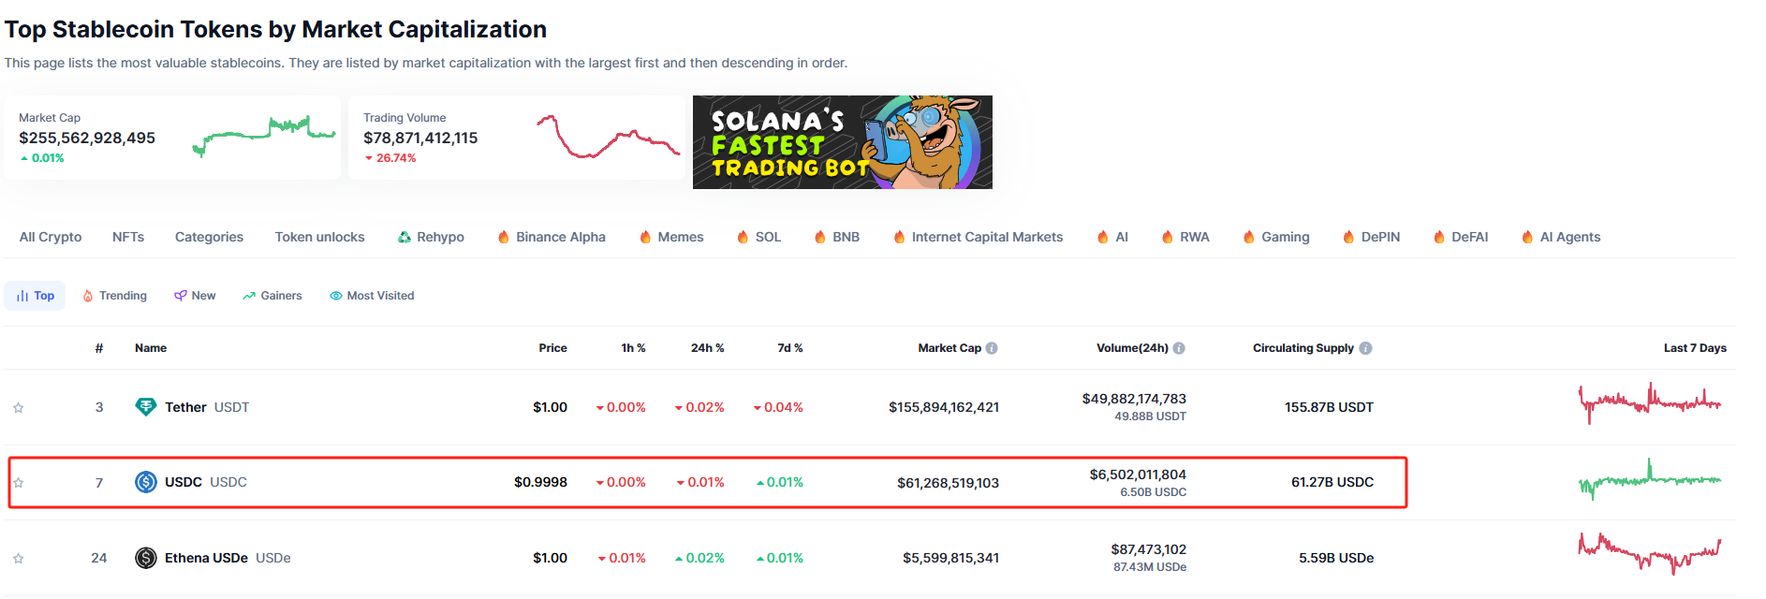1766x599 pixels.
Task: Select the USDC coin logo icon
Action: 146,482
